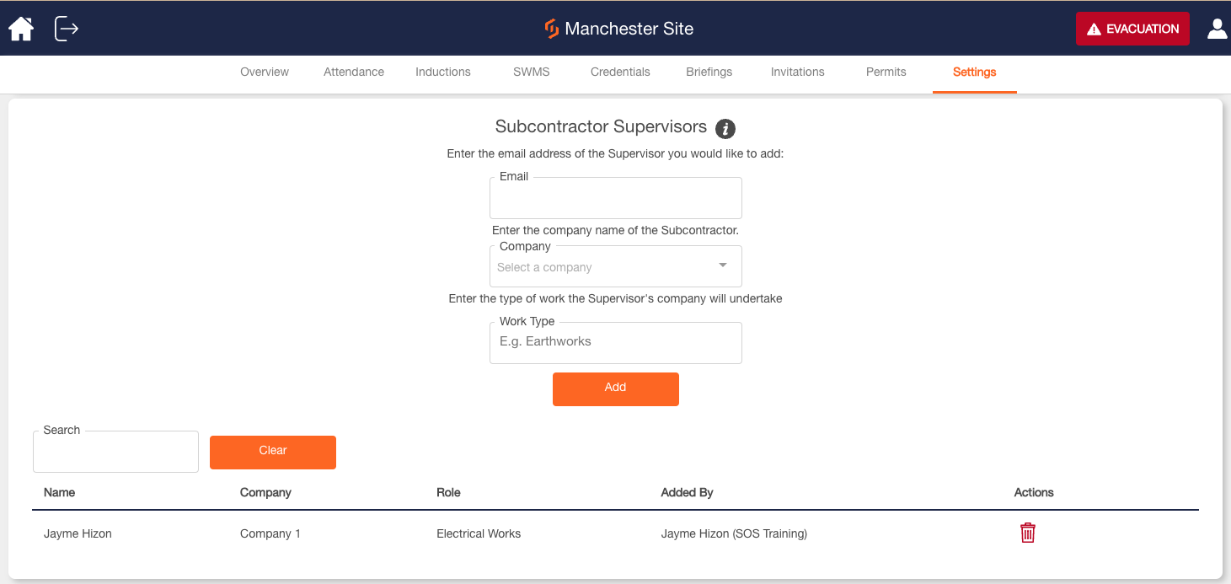Screen dimensions: 1231x584
Task: Go to the Inductions tab
Action: point(443,72)
